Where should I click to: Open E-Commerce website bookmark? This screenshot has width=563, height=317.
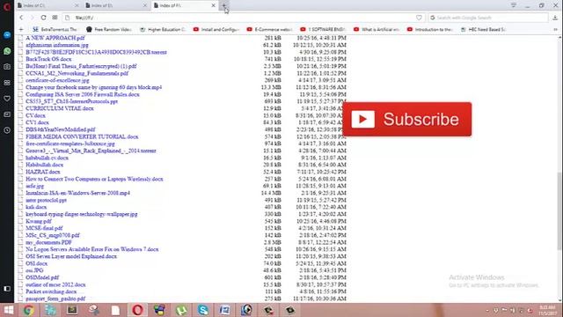pyautogui.click(x=270, y=29)
